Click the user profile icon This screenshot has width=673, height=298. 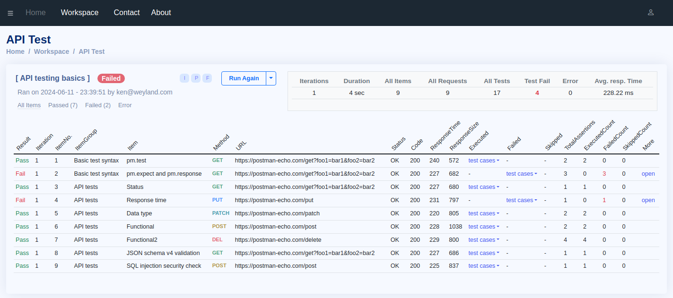point(651,12)
